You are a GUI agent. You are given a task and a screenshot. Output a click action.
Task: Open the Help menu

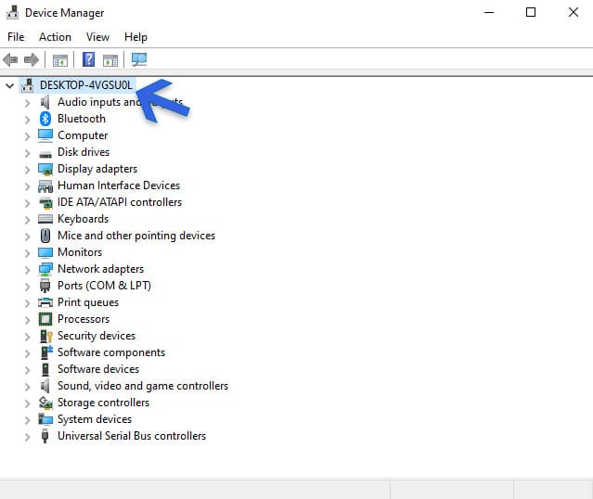point(135,37)
